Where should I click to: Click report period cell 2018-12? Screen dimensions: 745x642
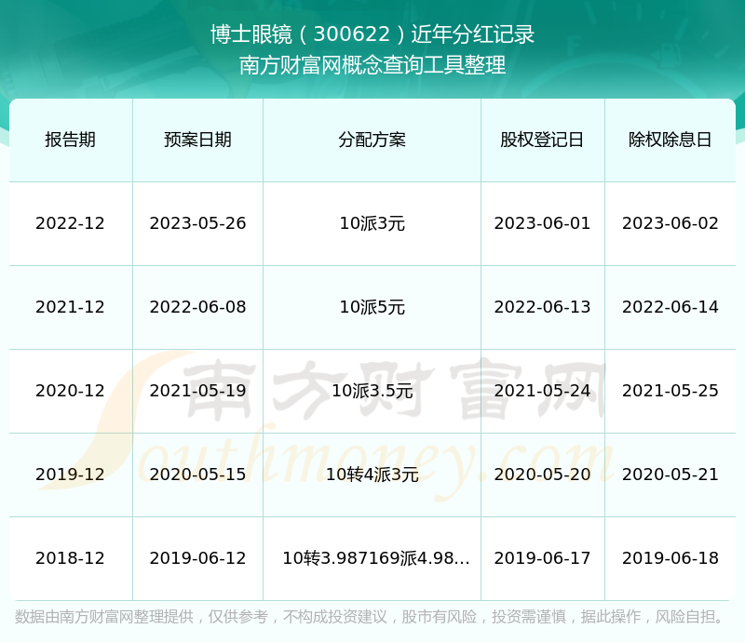[71, 557]
